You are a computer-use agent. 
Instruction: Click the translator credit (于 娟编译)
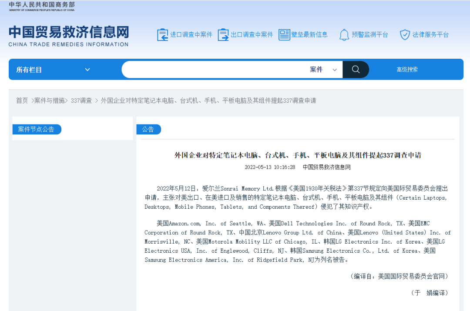pyautogui.click(x=430, y=293)
